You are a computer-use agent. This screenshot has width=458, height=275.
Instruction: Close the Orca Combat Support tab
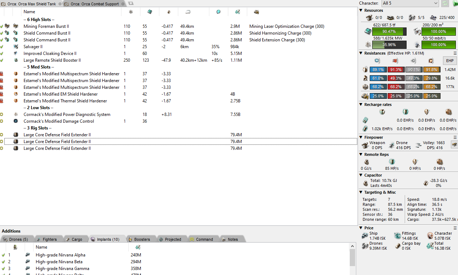click(124, 4)
